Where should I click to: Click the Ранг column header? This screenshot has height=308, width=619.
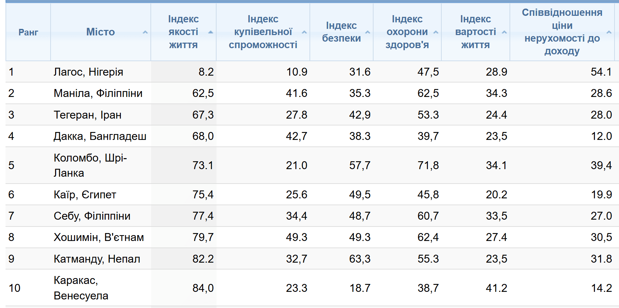coord(28,32)
